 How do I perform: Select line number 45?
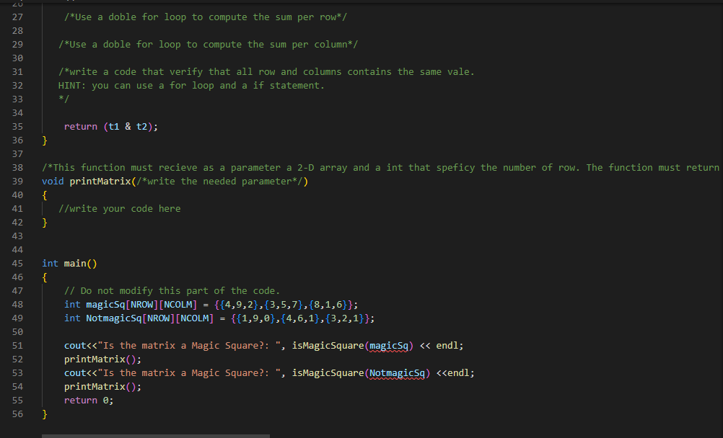(17, 263)
